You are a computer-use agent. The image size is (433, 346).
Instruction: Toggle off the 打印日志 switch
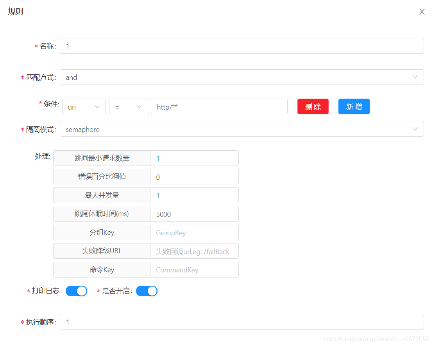point(76,291)
